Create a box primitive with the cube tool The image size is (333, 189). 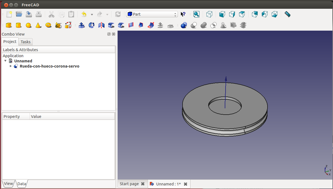(9, 25)
